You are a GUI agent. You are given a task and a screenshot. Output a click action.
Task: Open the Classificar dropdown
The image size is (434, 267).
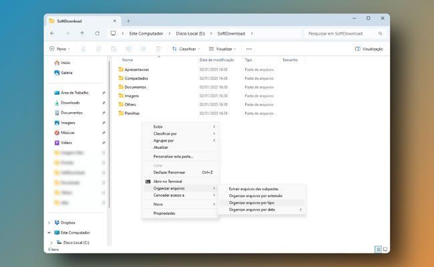pyautogui.click(x=186, y=49)
